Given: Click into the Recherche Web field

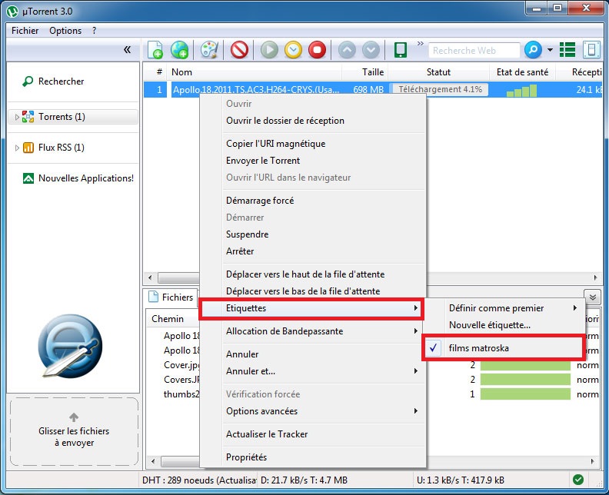Looking at the screenshot, I should pos(474,51).
